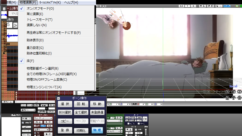Screen dimensions: 242x136
Task: Click the blue Z axis angle label
Action: [x=155, y=104]
